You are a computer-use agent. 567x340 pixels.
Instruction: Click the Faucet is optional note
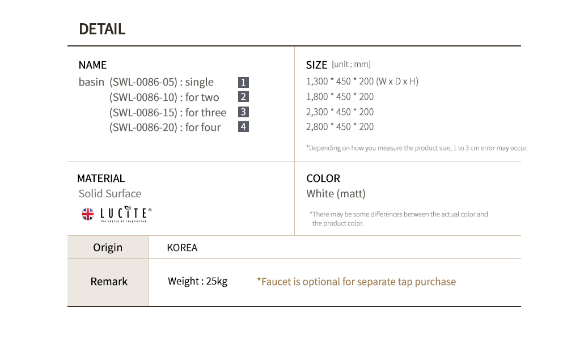356,282
